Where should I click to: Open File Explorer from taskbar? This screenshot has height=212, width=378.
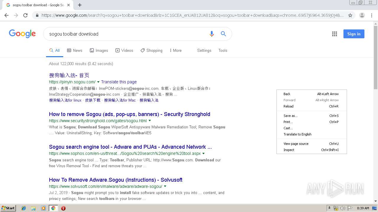tap(33, 208)
